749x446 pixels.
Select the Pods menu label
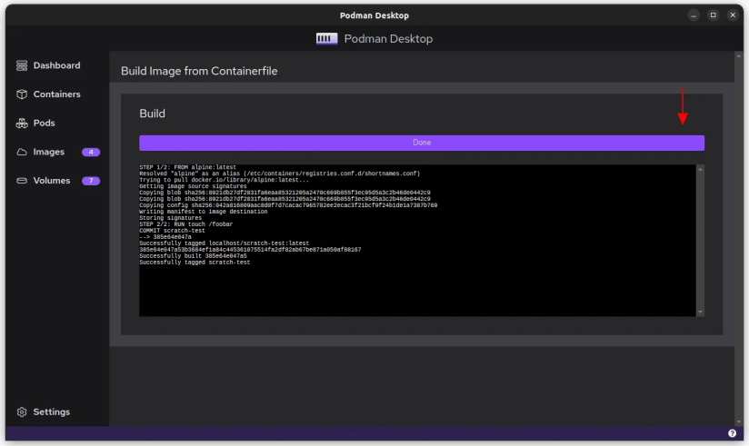click(x=44, y=124)
